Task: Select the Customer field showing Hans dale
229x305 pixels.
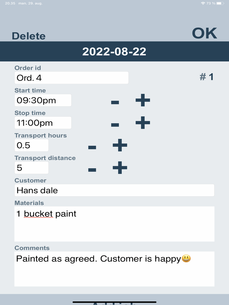Action: coord(114,190)
